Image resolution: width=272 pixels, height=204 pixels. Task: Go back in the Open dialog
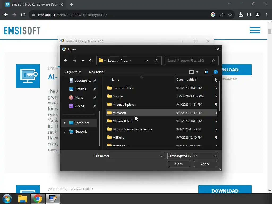66,61
